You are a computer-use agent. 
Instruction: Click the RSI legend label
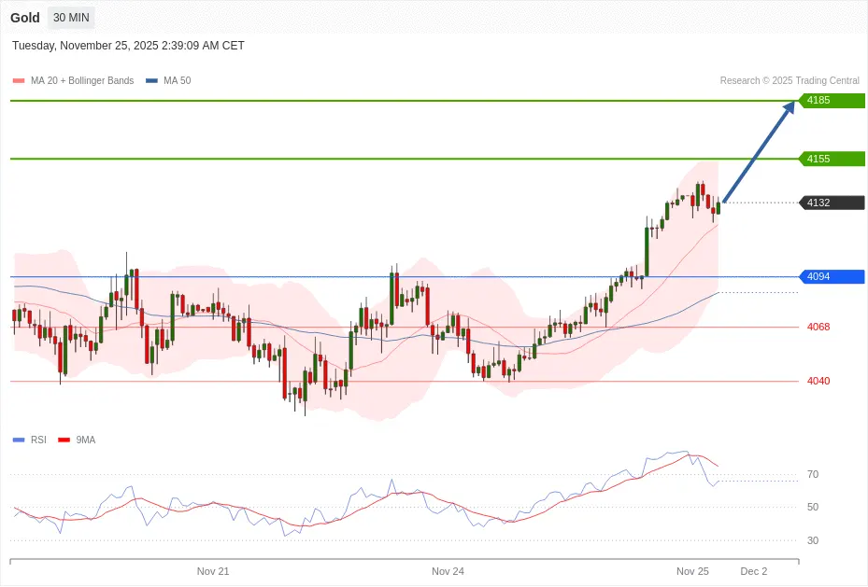[x=38, y=440]
